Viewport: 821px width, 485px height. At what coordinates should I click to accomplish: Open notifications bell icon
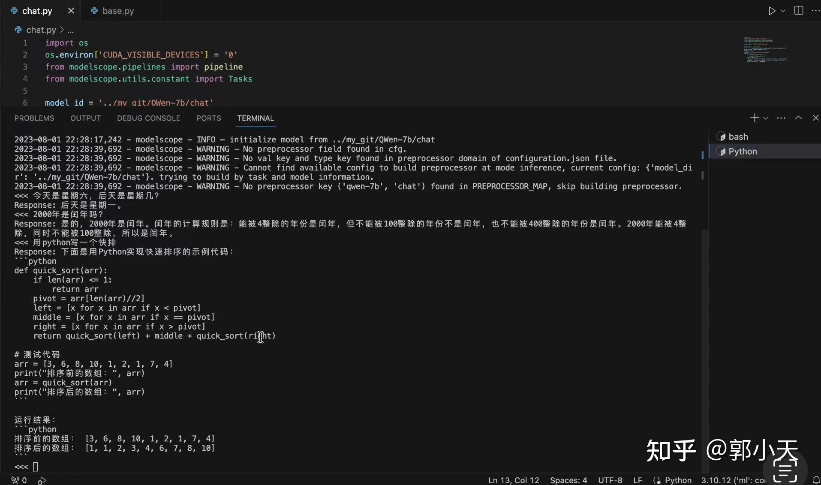pyautogui.click(x=816, y=480)
